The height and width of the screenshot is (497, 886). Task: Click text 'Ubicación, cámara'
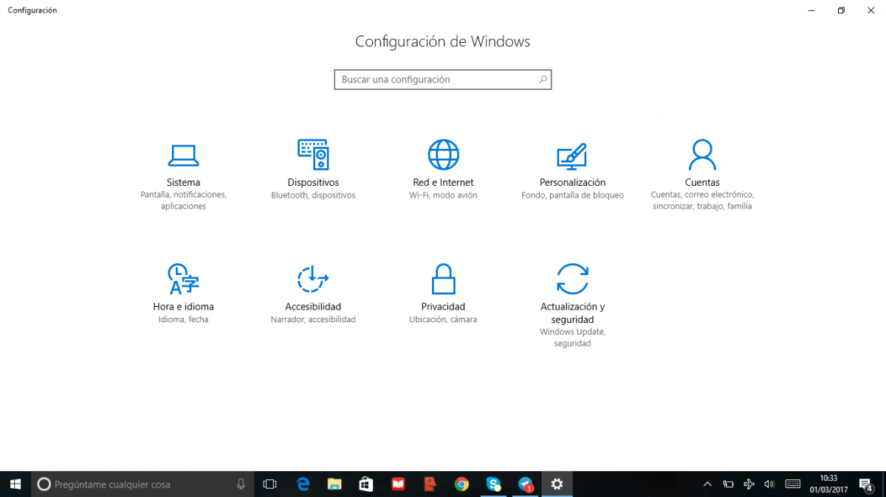443,319
